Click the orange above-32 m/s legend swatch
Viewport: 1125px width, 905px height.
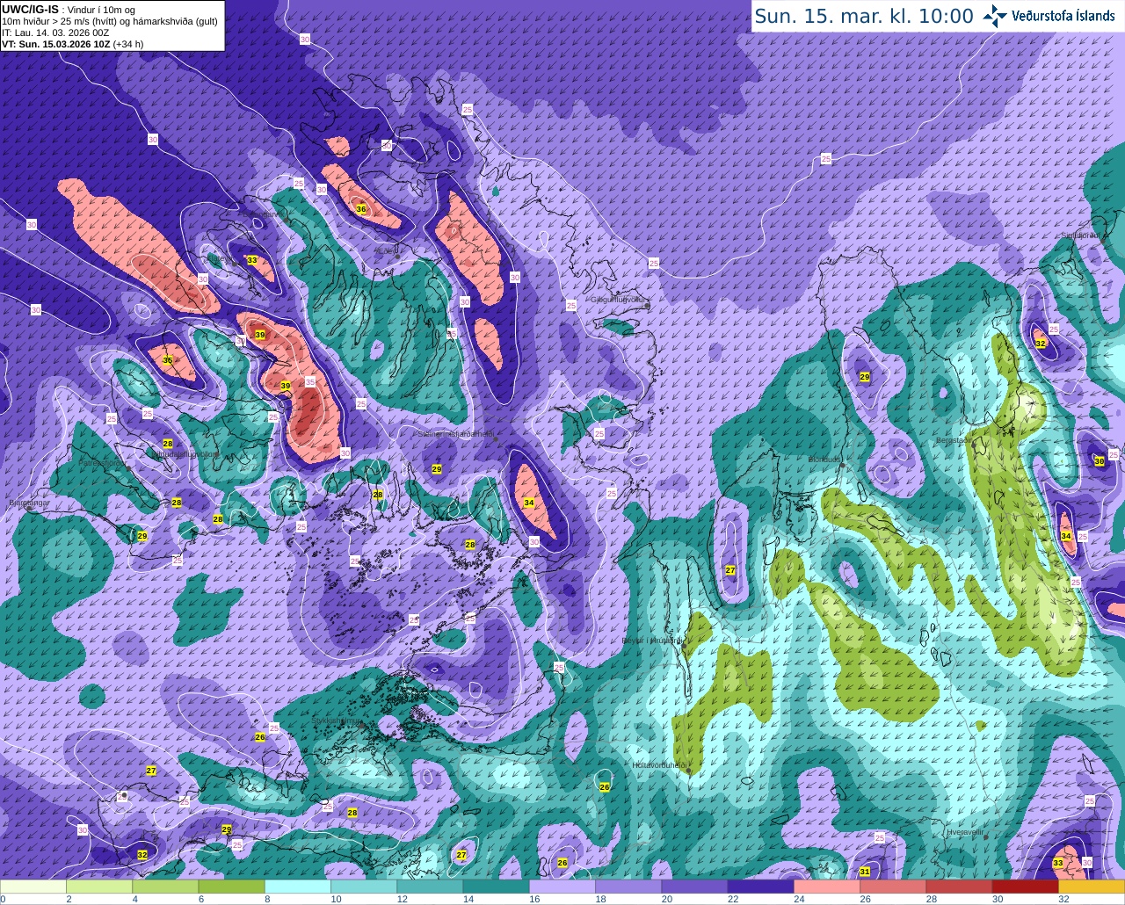[1091, 887]
